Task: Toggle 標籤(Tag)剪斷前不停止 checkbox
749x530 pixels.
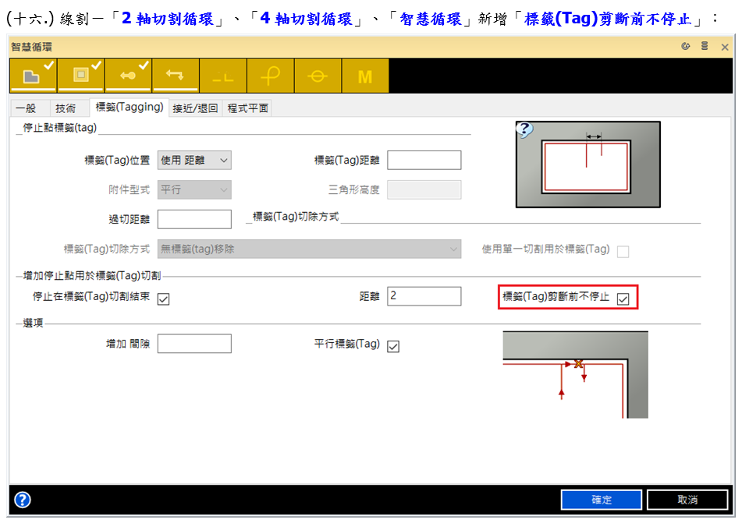Action: pyautogui.click(x=623, y=299)
